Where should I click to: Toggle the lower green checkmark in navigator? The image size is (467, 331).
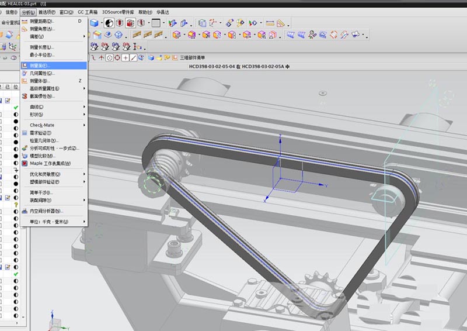pos(16,274)
